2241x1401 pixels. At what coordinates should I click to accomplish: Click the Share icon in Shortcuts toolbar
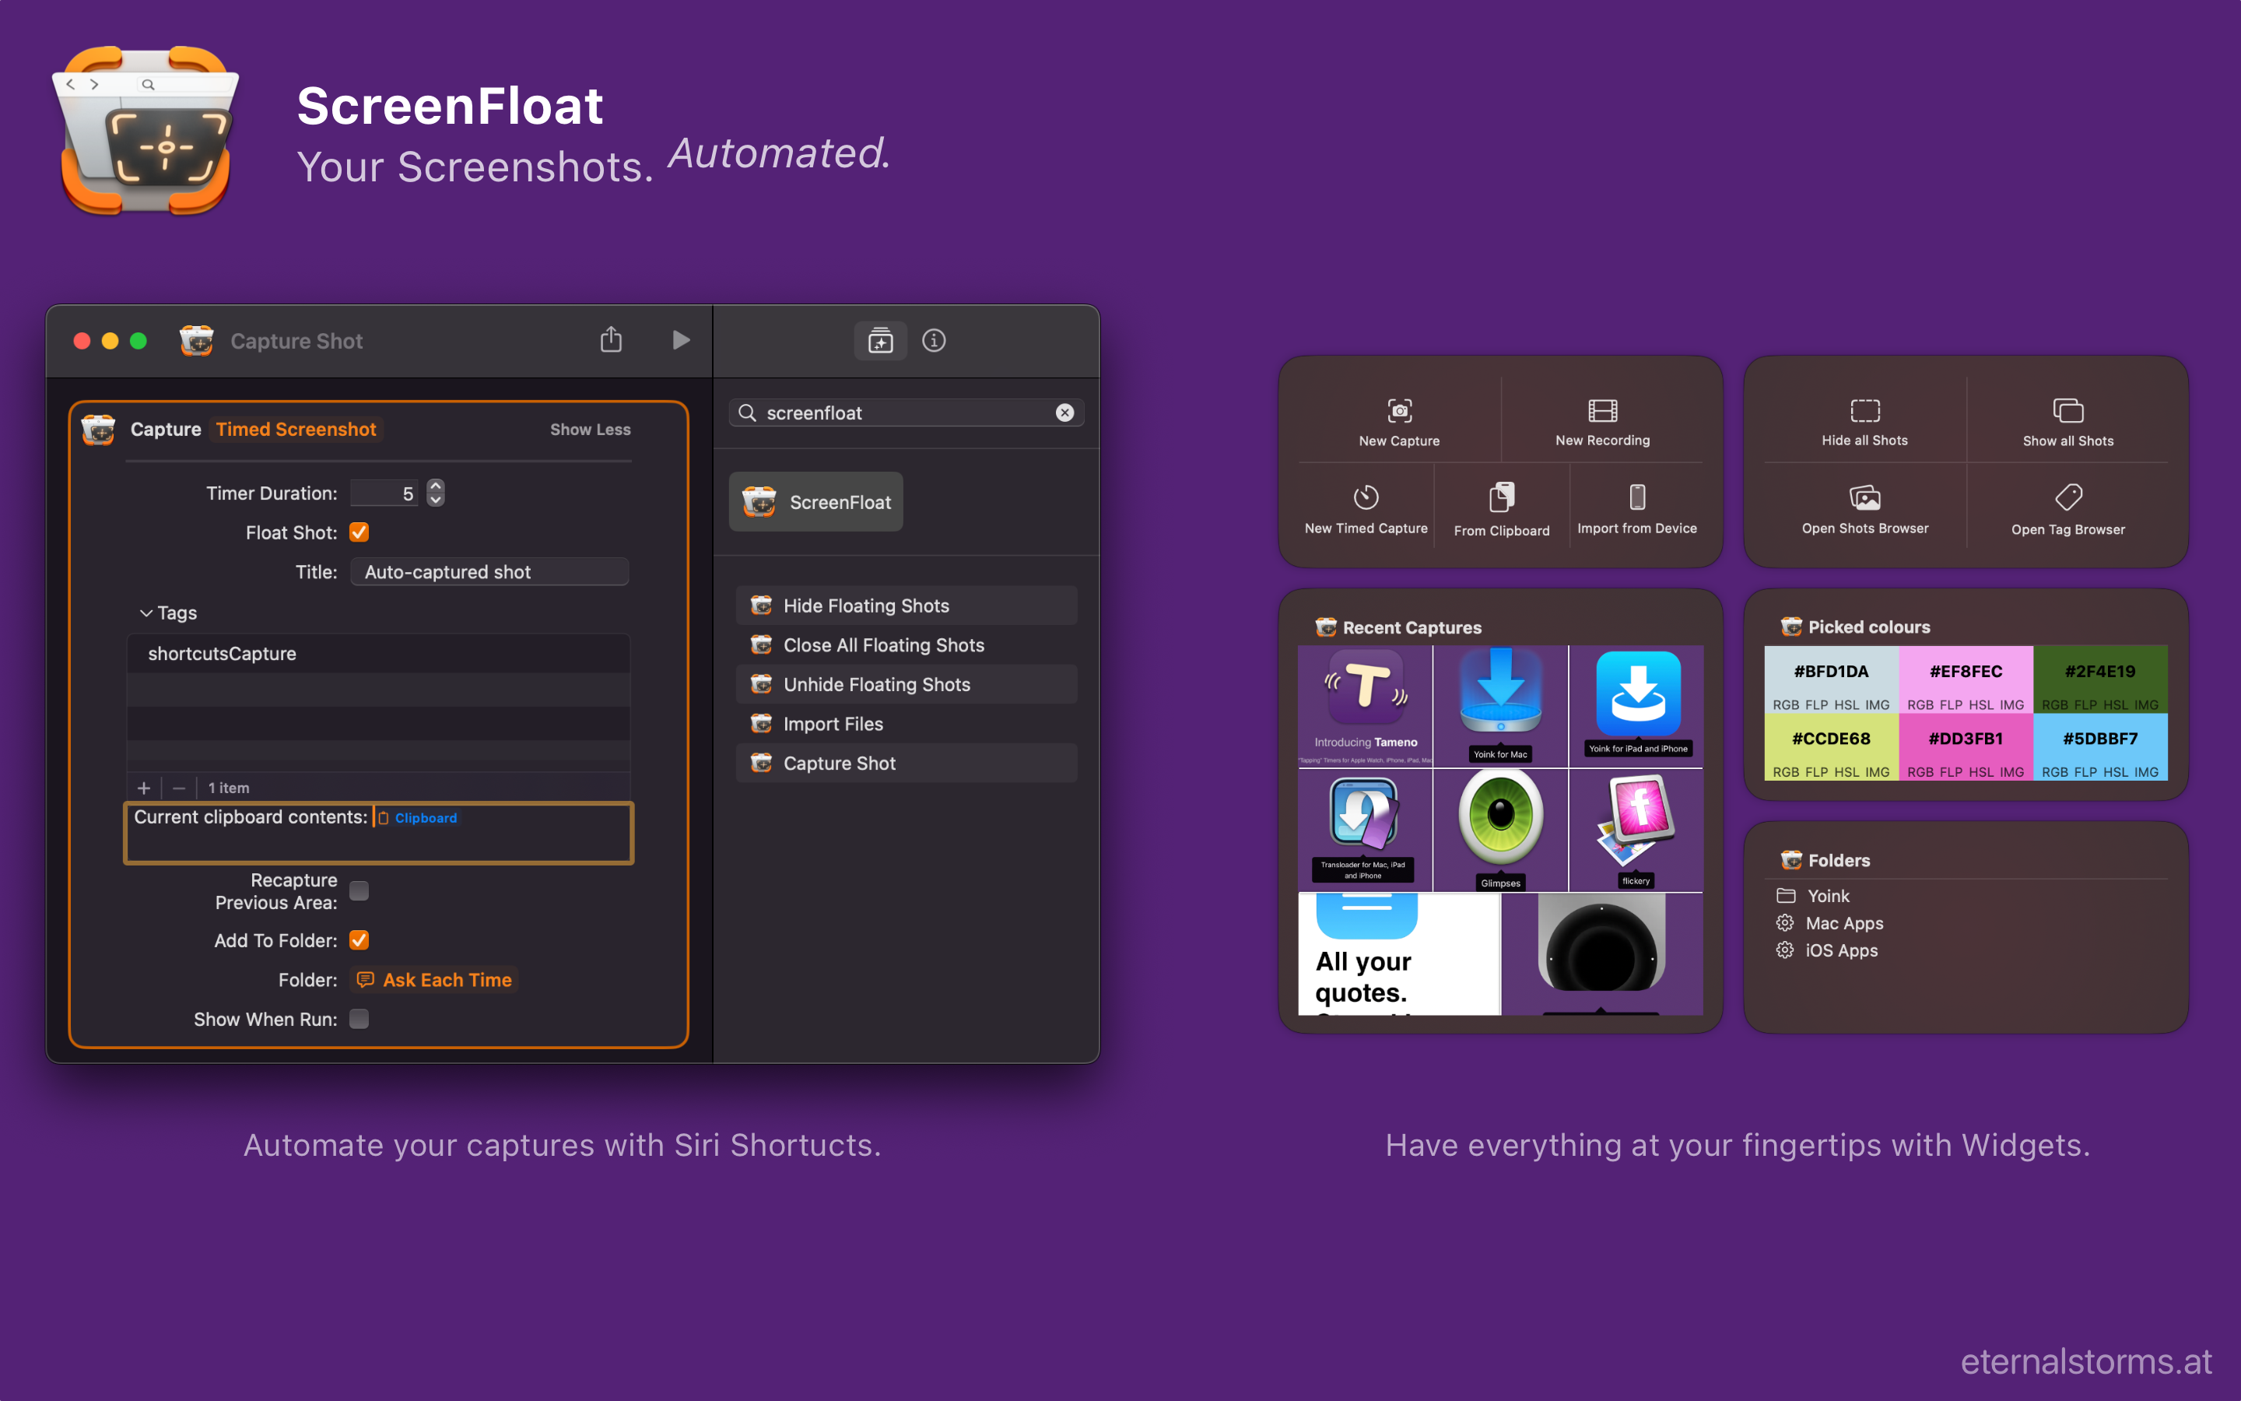coord(610,340)
